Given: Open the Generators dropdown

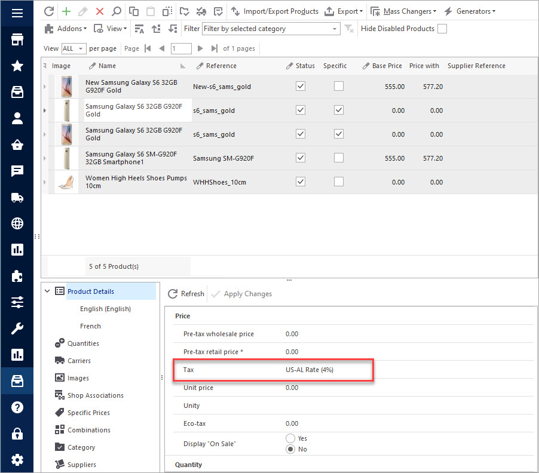Looking at the screenshot, I should (x=470, y=11).
